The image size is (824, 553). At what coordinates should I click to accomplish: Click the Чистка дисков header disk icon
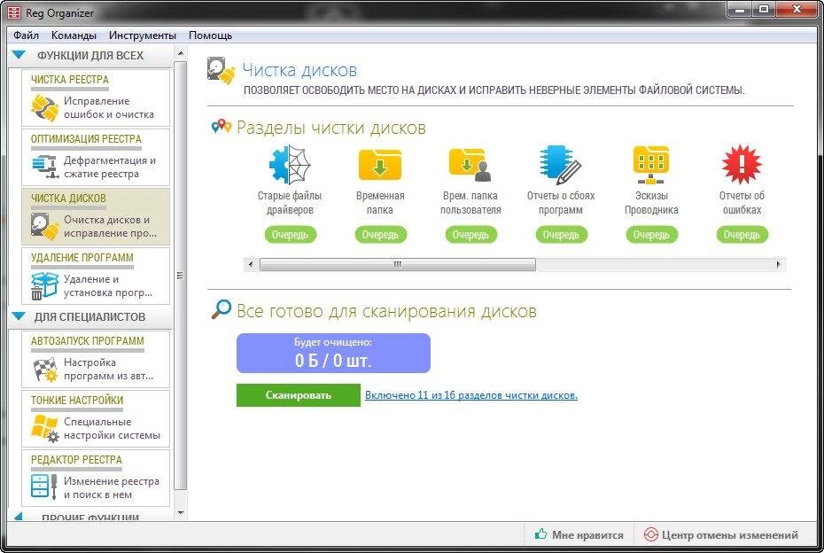point(221,70)
